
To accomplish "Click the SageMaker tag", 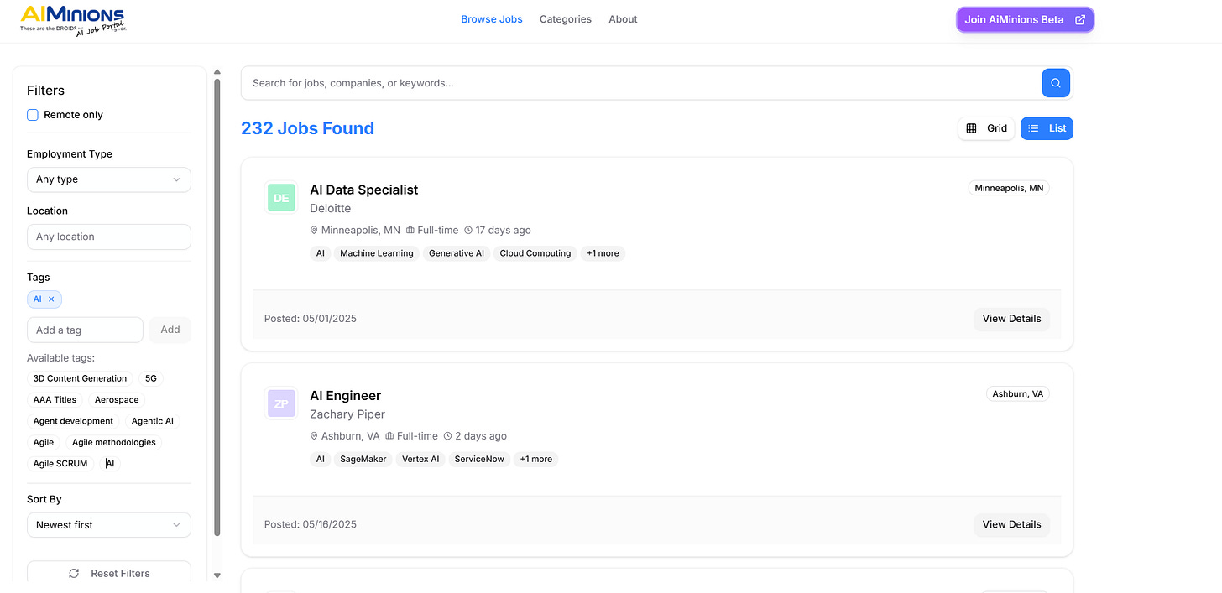I will click(x=363, y=459).
